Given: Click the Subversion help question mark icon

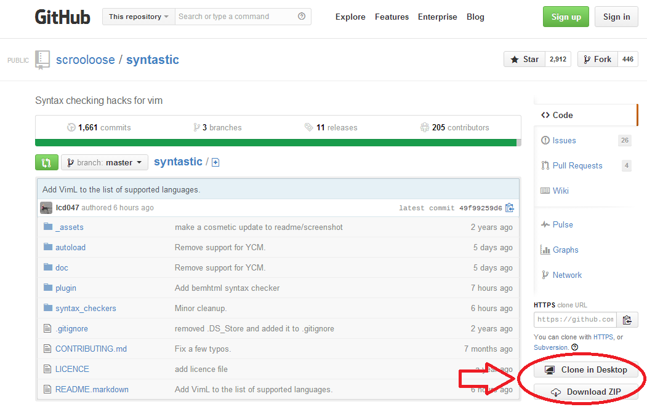Looking at the screenshot, I should pos(574,347).
